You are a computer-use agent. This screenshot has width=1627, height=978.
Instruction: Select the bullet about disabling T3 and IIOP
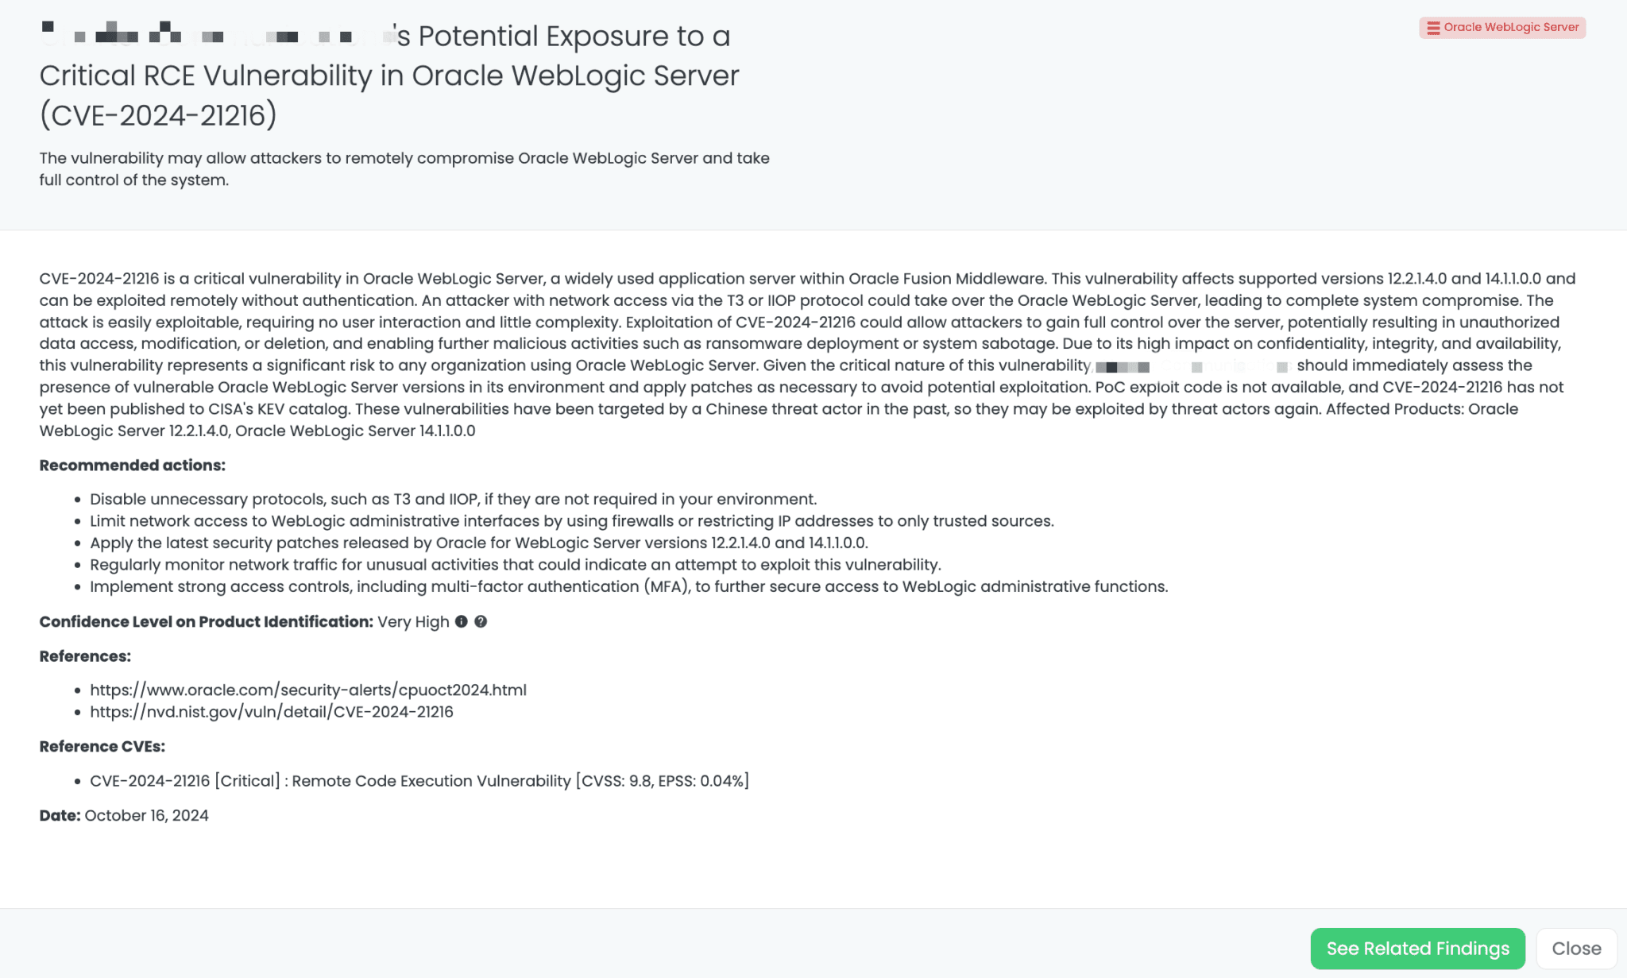453,499
